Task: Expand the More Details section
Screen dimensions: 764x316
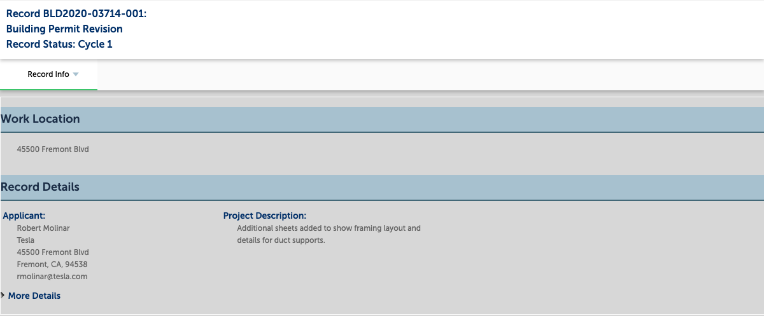Action: tap(31, 296)
